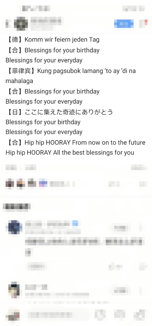Tap the blue follow button in the header
This screenshot has width=152, height=326.
point(124,24)
